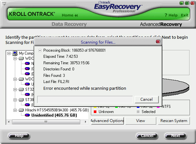This screenshot has height=144, width=196.
Task: Click the red Unknown legend swatch
Action: 95,112
